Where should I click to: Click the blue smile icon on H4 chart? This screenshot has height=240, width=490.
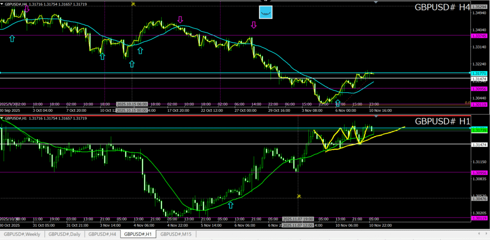pyautogui.click(x=266, y=12)
